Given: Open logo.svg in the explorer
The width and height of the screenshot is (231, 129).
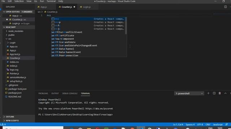Looking at the screenshot, I should click(x=18, y=70).
